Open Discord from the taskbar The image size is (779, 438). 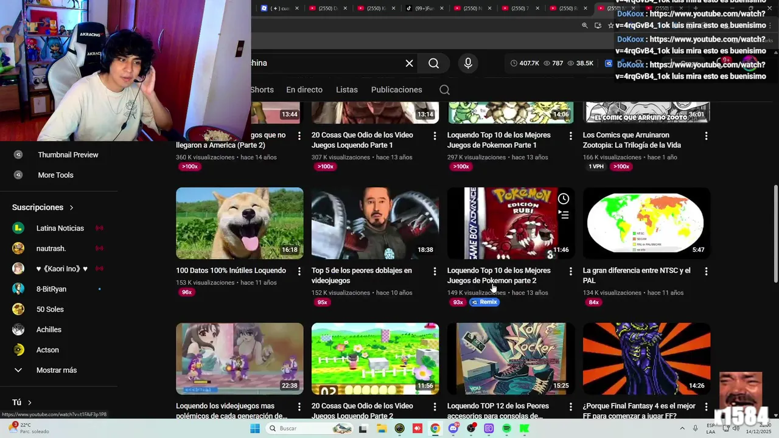(453, 428)
